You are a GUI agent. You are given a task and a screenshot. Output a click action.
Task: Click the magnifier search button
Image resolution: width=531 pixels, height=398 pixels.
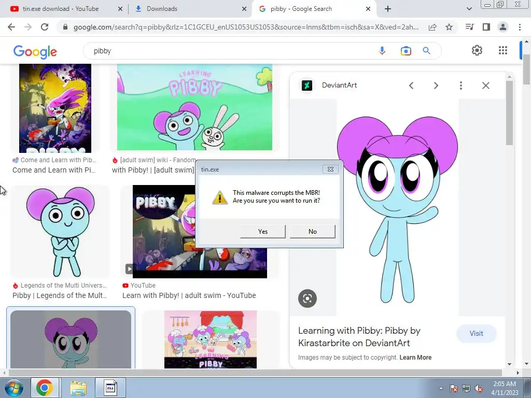(x=427, y=51)
